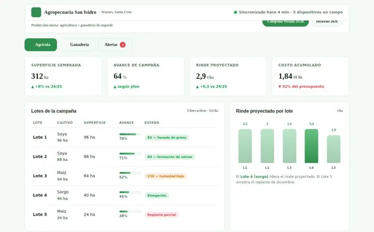
Task: Click the 'Lote 1' row name
Action: [x=40, y=137]
